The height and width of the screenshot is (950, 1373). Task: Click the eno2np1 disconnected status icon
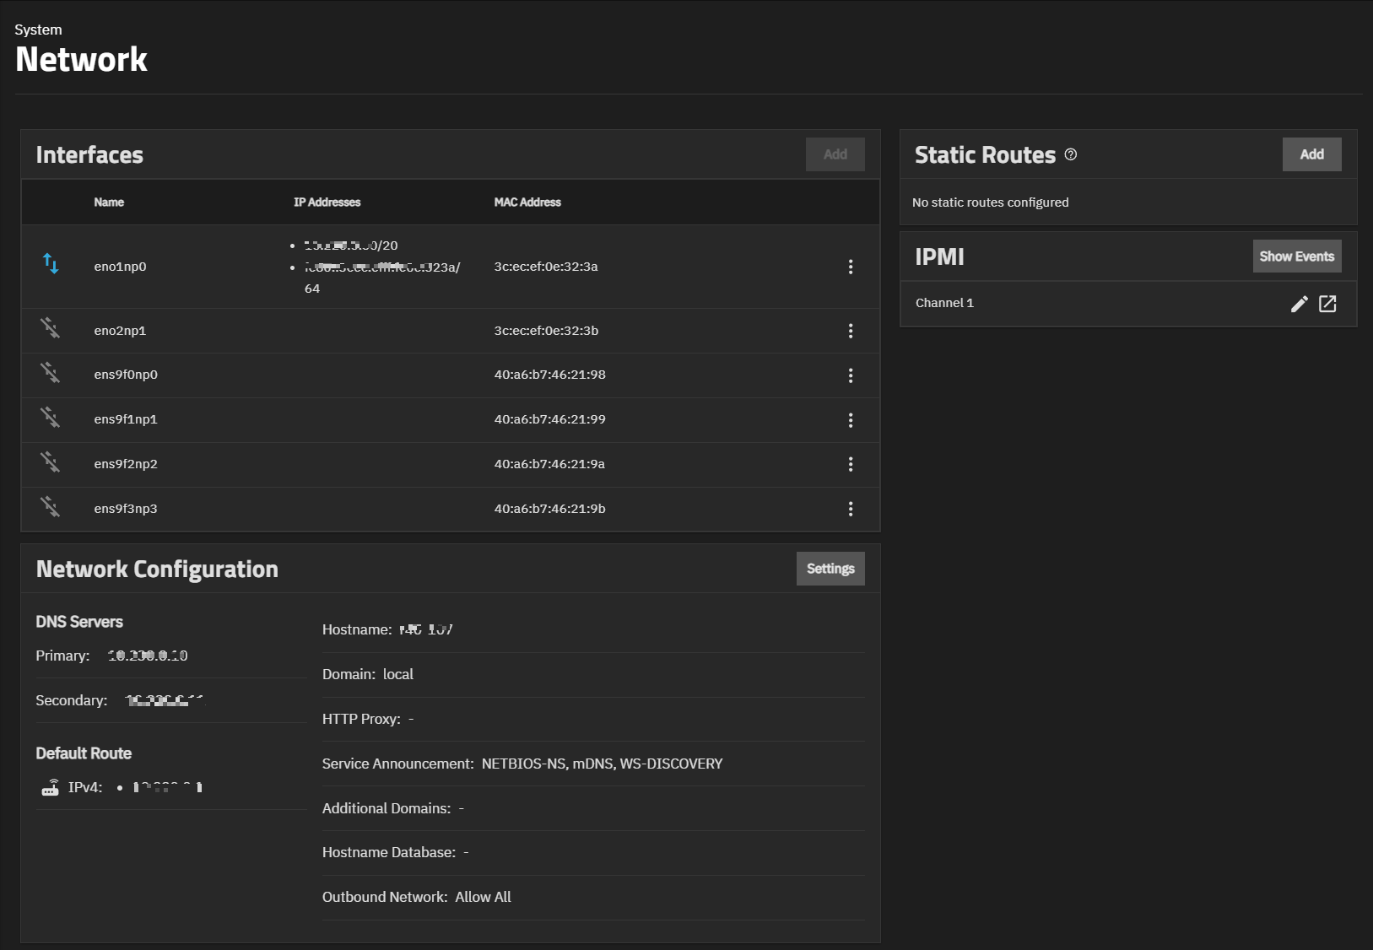[x=51, y=328]
